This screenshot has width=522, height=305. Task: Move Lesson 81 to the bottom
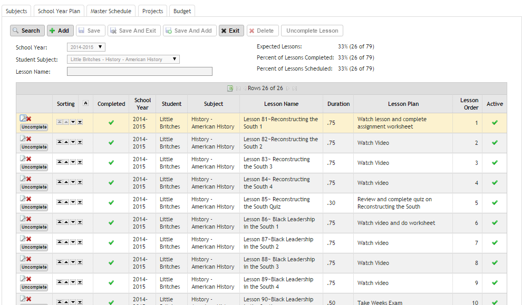(80, 122)
